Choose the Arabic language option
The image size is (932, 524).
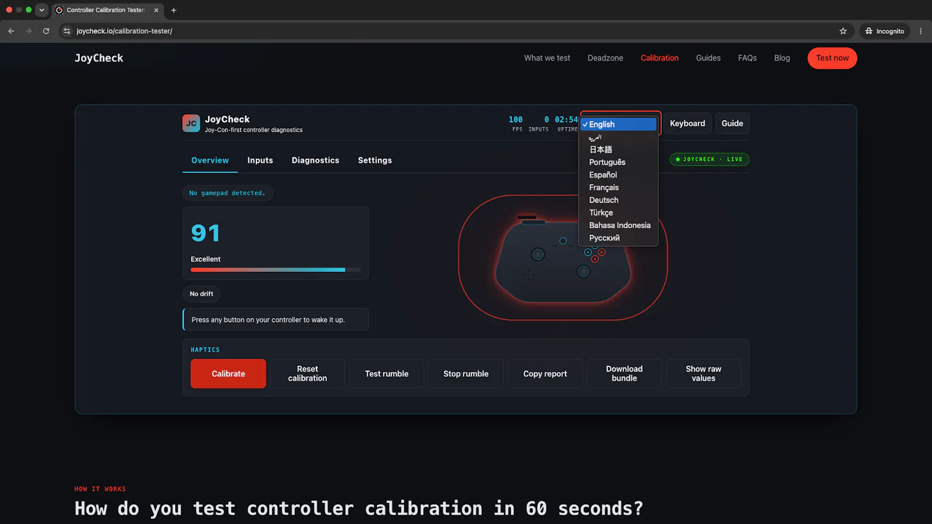coord(619,137)
